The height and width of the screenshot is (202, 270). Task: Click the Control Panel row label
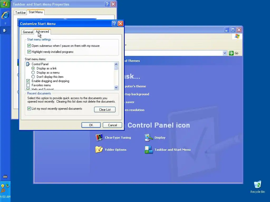pyautogui.click(x=40, y=64)
